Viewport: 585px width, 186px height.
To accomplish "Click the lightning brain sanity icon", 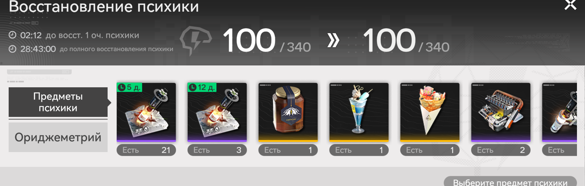I will click(195, 41).
